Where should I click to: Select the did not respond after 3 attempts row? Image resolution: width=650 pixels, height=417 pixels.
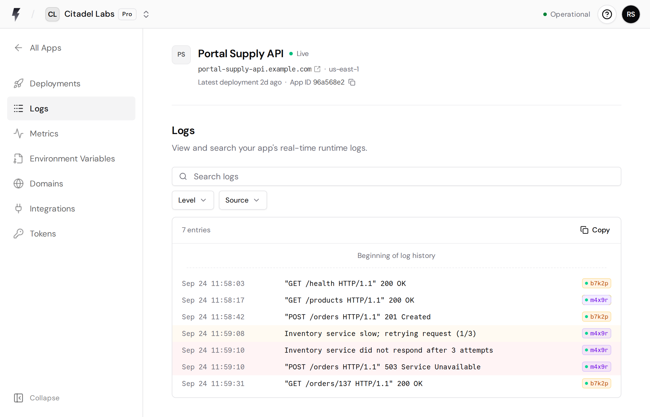pos(396,350)
